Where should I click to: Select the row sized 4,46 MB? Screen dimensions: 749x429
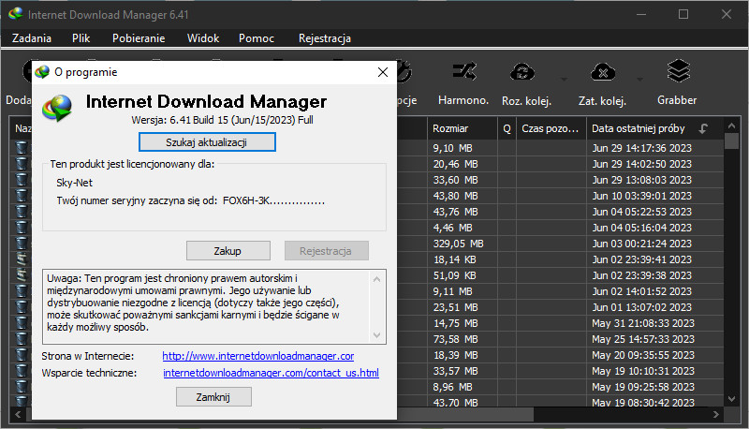pos(367,228)
